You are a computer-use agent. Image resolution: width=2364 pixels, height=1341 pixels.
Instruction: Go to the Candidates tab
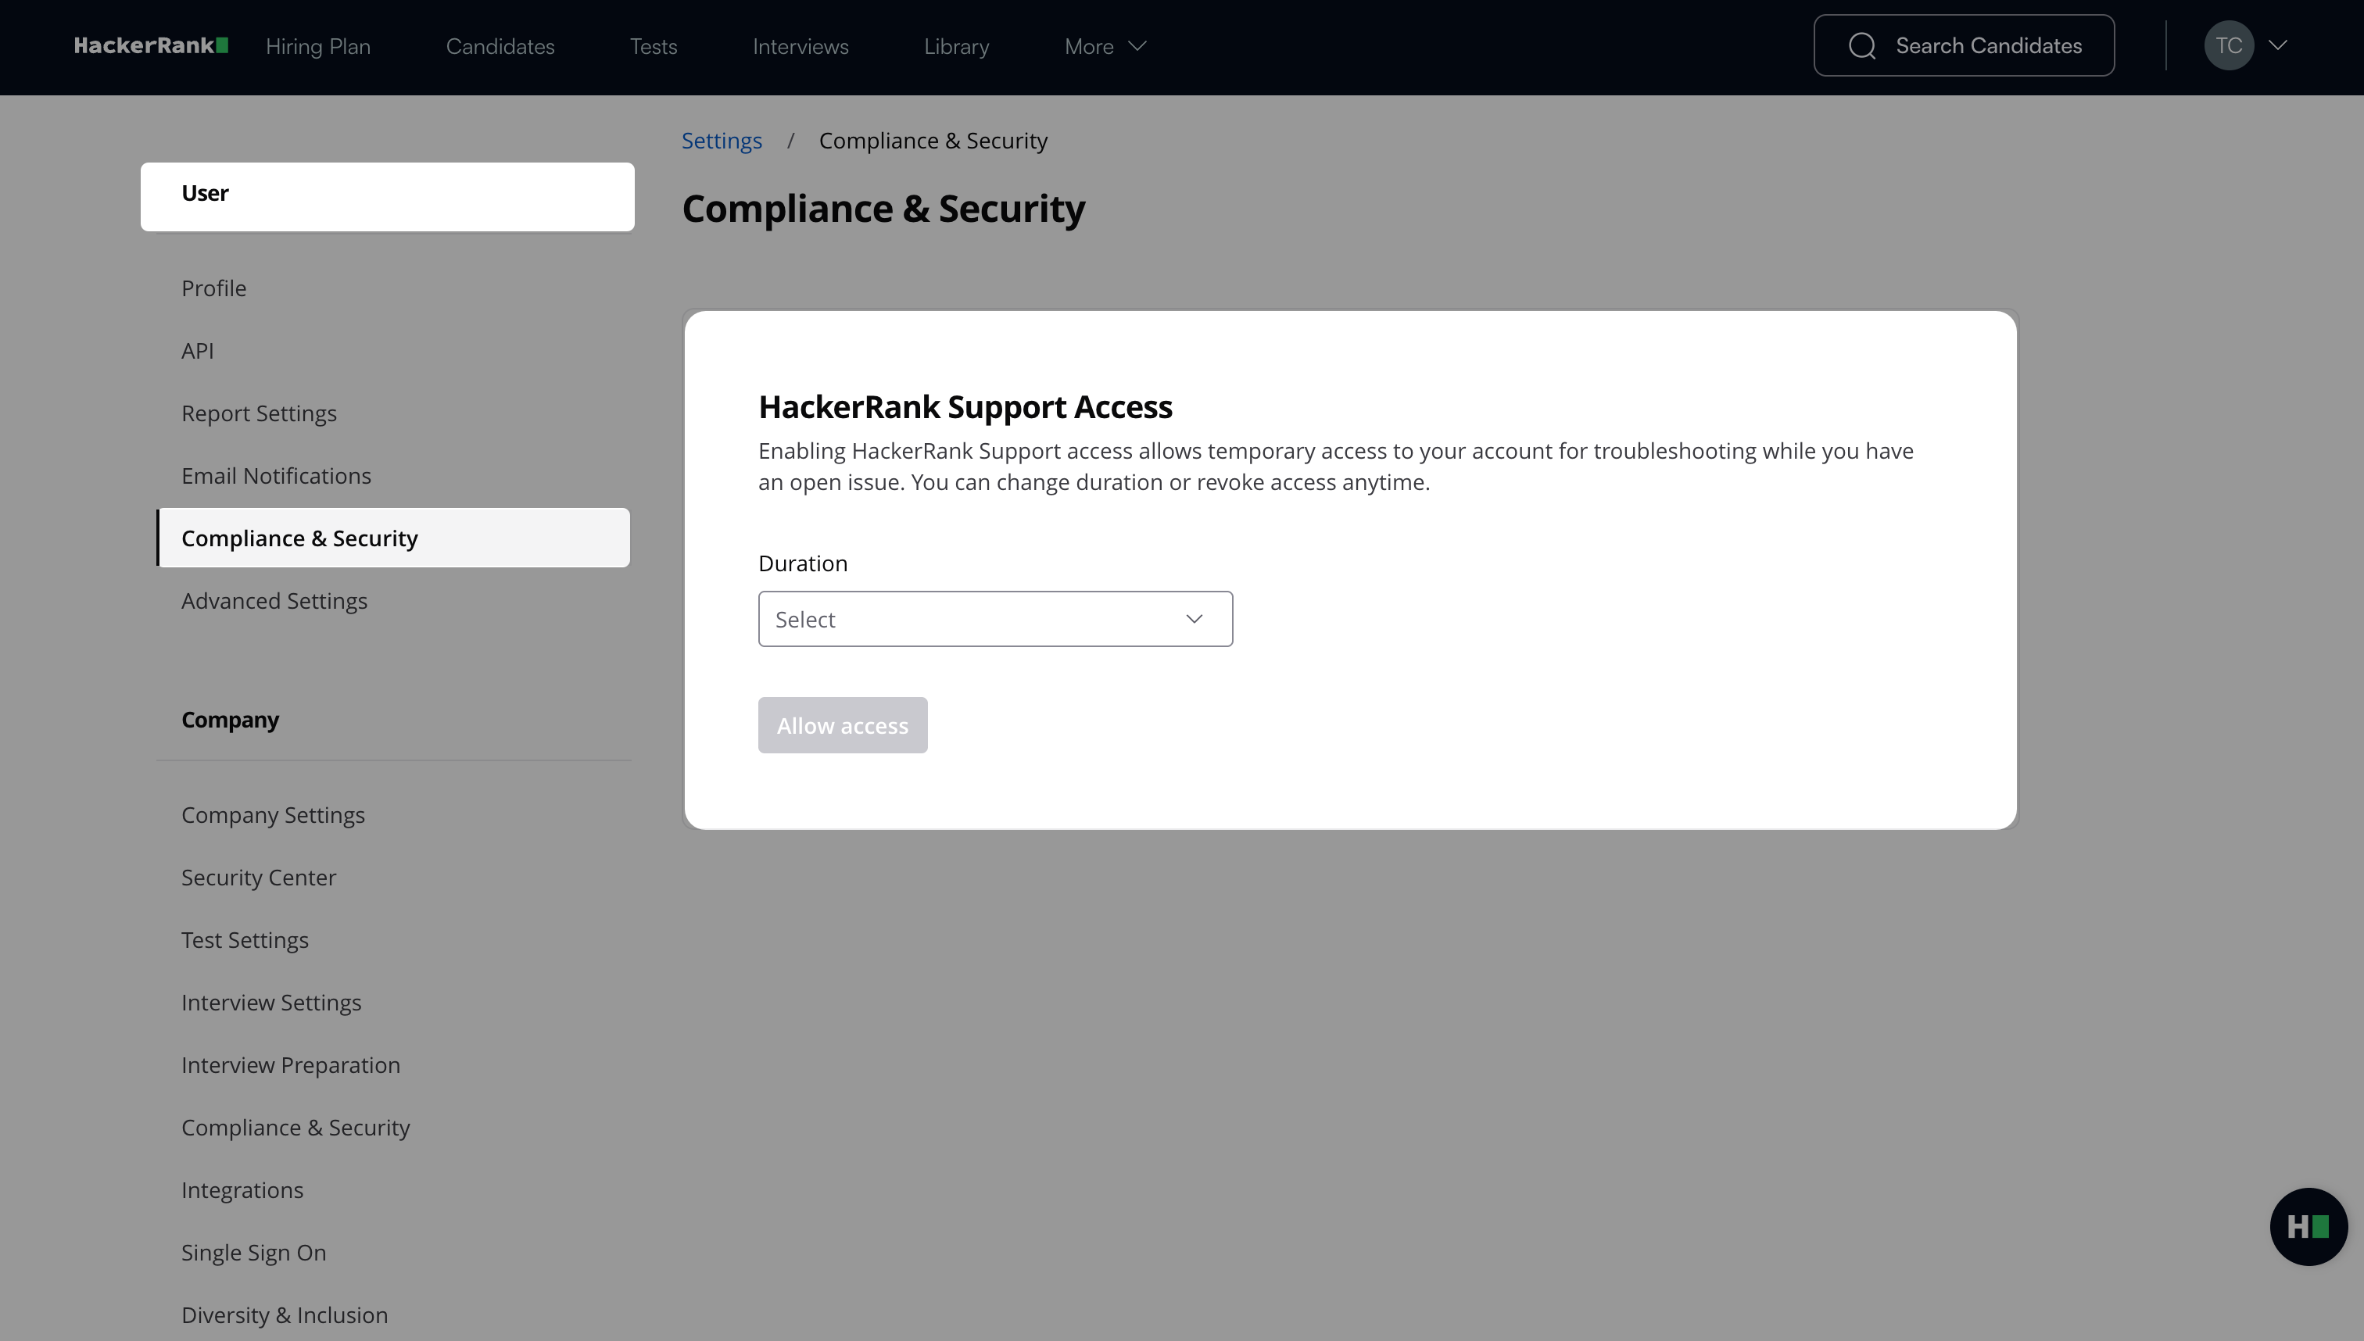point(500,46)
